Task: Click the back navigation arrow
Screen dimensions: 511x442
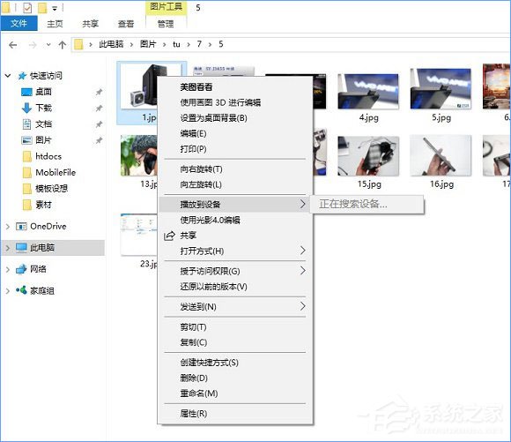Action: pyautogui.click(x=12, y=45)
